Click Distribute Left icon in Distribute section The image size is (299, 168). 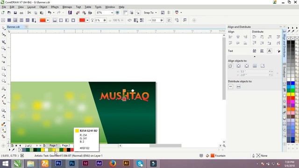click(254, 37)
